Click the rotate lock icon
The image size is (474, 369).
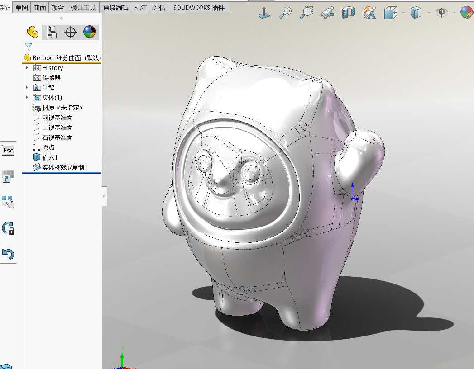pyautogui.click(x=8, y=228)
